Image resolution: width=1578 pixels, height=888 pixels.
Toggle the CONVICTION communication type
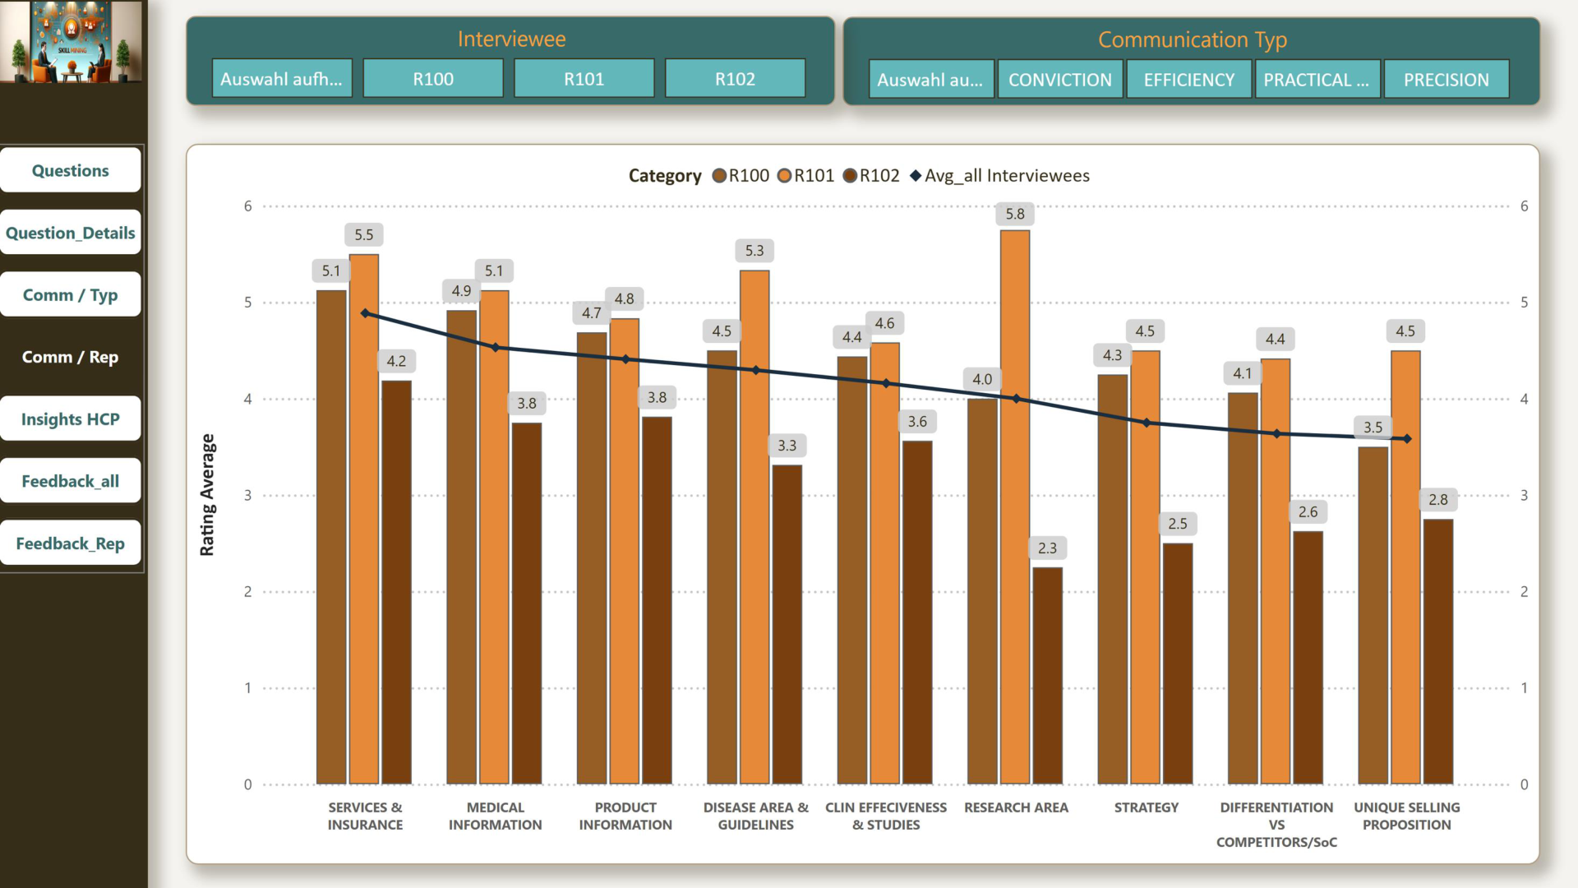(x=1060, y=80)
